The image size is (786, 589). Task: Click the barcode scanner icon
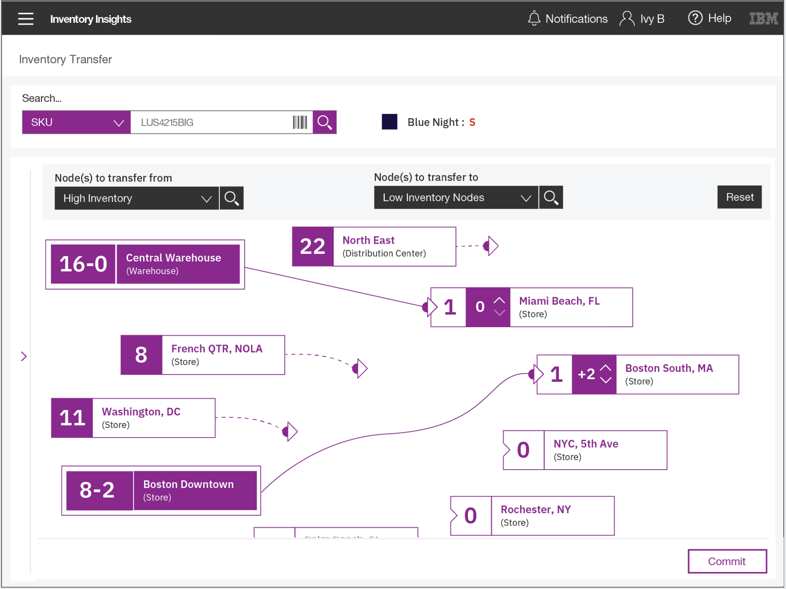pyautogui.click(x=299, y=122)
